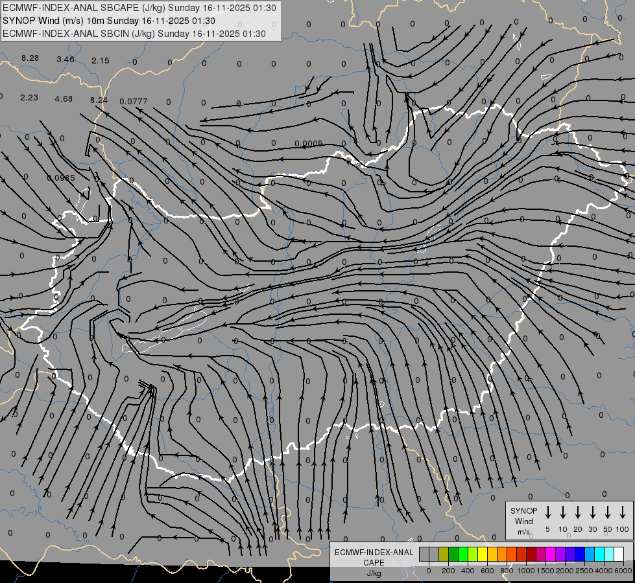Viewport: 635px width, 583px height.
Task: Select the dark red CAPE legend swatch
Action: [x=532, y=554]
